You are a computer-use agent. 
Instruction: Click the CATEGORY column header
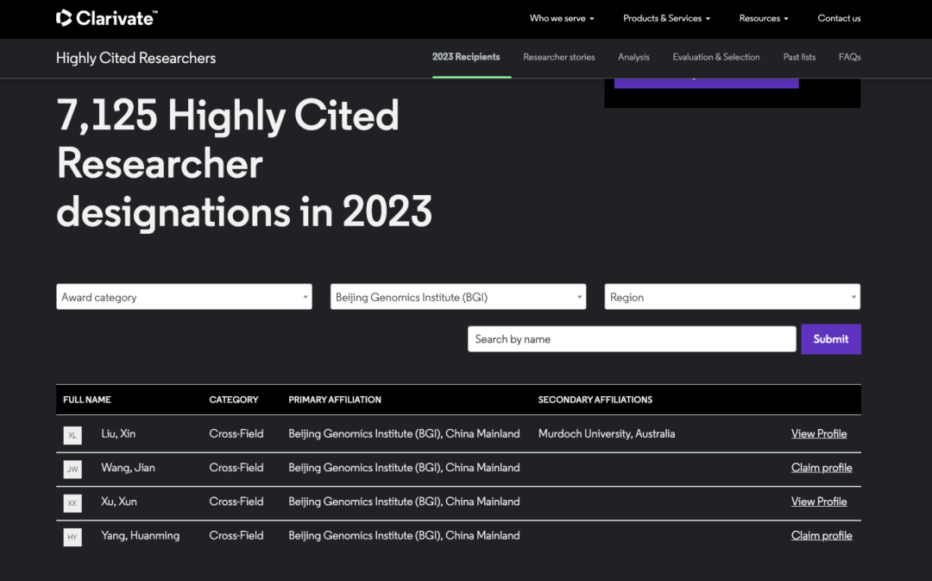234,400
